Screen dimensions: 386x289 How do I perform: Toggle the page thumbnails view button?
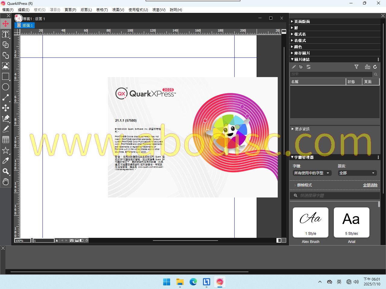[x=72, y=241]
